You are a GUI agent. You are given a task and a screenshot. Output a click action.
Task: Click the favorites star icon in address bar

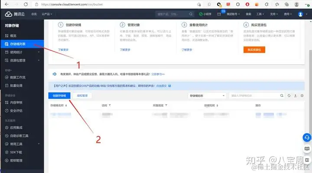199,4
